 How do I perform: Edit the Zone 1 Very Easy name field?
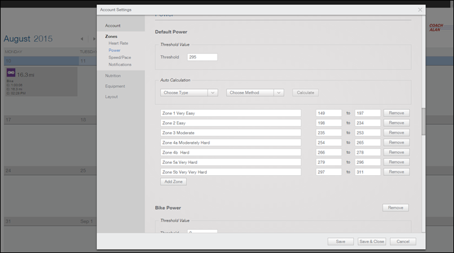pyautogui.click(x=231, y=113)
